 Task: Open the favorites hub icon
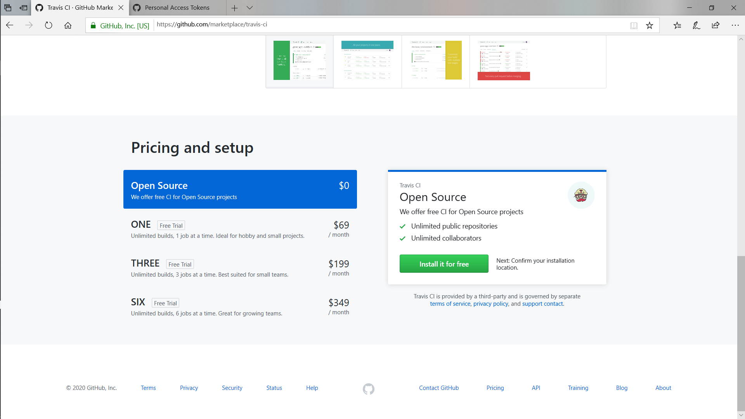(x=677, y=26)
